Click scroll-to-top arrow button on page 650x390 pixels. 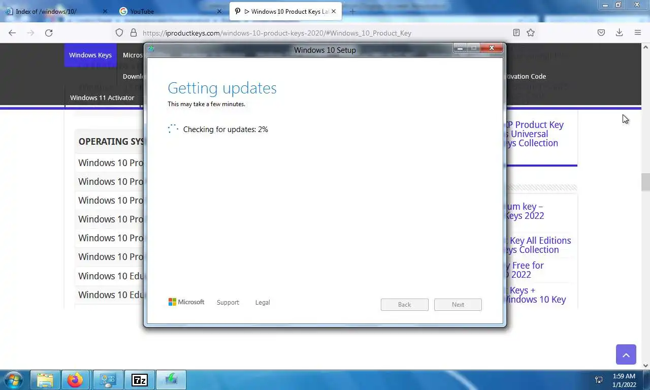click(626, 354)
